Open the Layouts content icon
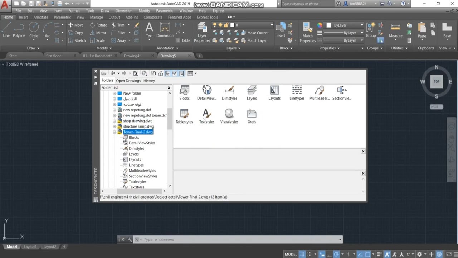 click(274, 93)
